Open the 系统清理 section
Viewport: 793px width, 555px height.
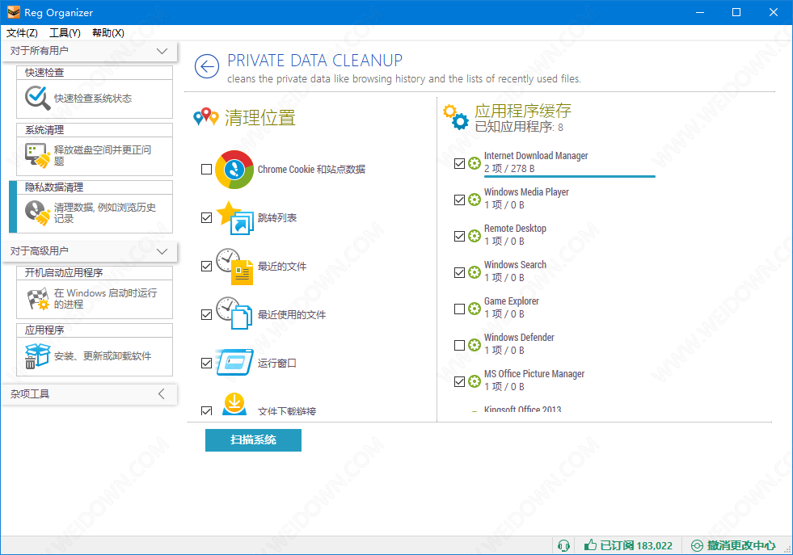click(x=95, y=149)
